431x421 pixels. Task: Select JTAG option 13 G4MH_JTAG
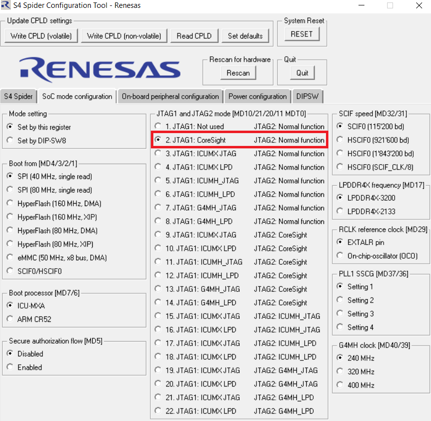pos(231,289)
